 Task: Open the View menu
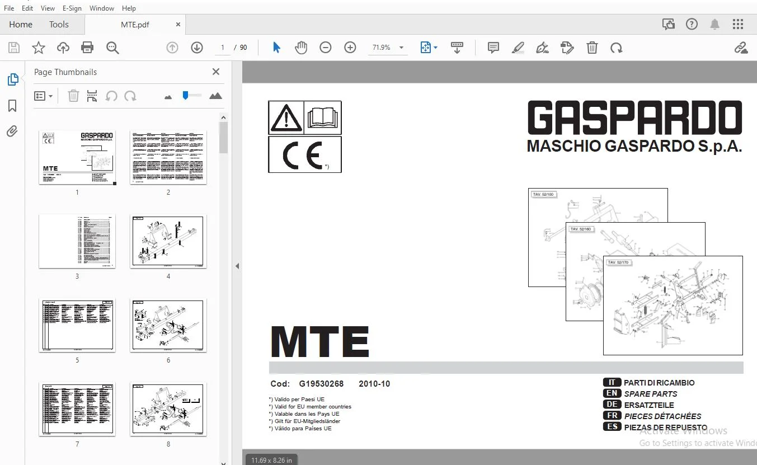[48, 8]
